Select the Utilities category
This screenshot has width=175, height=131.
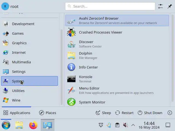pos(30,91)
